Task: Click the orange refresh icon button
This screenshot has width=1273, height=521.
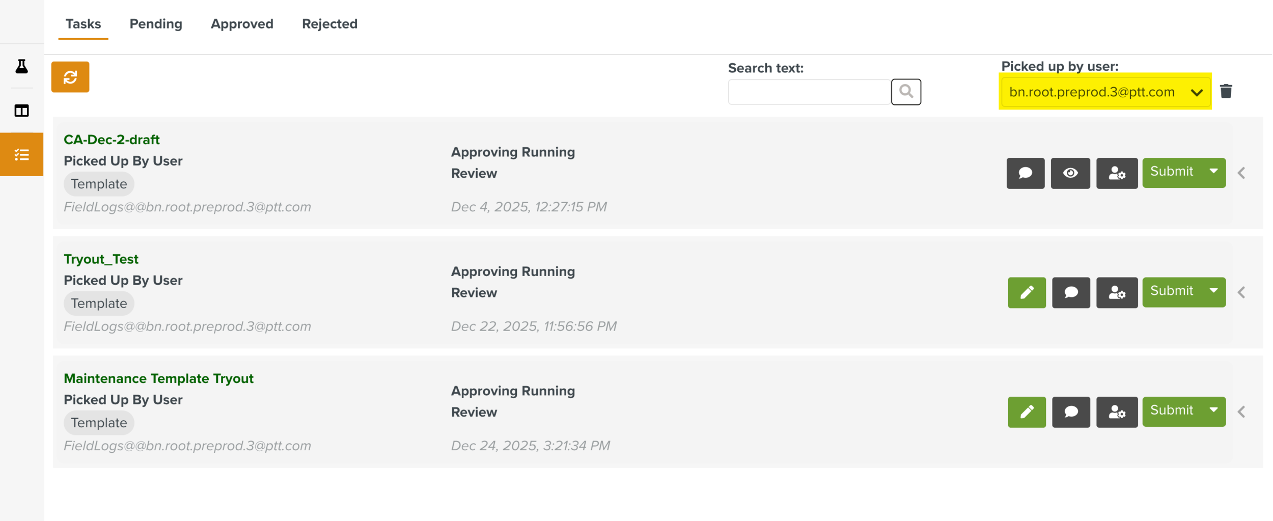Action: (70, 77)
